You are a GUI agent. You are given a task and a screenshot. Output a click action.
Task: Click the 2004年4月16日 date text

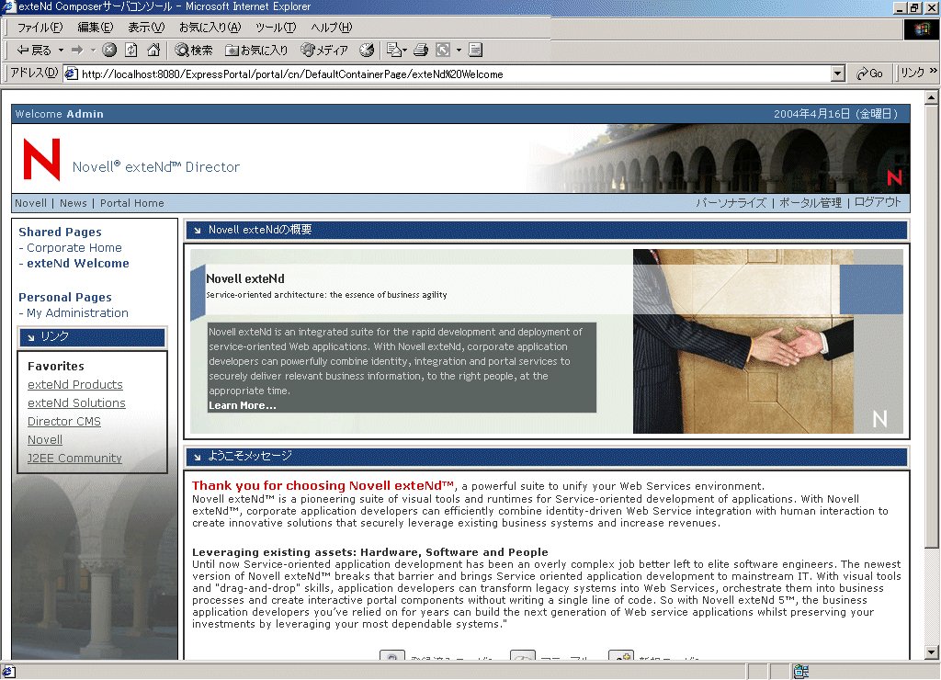click(x=836, y=114)
